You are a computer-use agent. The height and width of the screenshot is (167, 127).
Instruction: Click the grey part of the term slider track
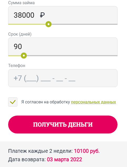pyautogui.click(x=72, y=56)
